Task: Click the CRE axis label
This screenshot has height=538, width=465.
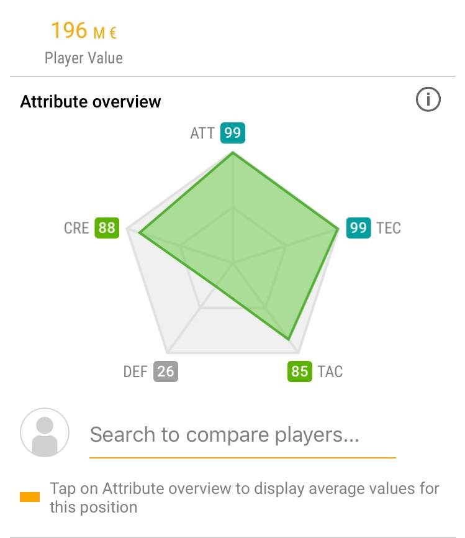Action: pyautogui.click(x=76, y=228)
